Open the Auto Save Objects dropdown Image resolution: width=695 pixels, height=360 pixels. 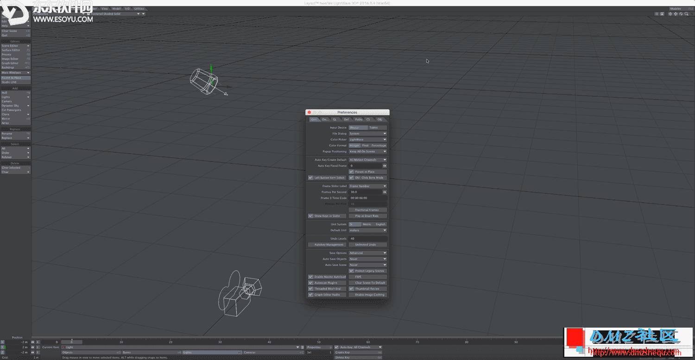point(368,259)
